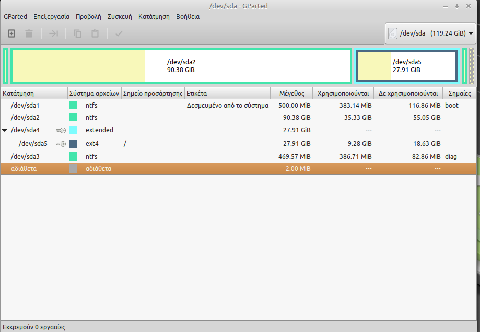Open the Επεξεργασία menu
This screenshot has width=480, height=332.
51,17
